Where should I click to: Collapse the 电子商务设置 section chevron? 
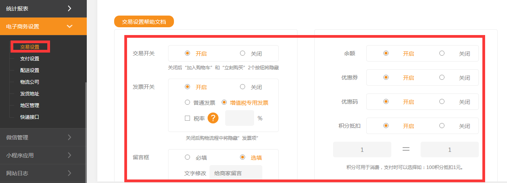(70, 26)
